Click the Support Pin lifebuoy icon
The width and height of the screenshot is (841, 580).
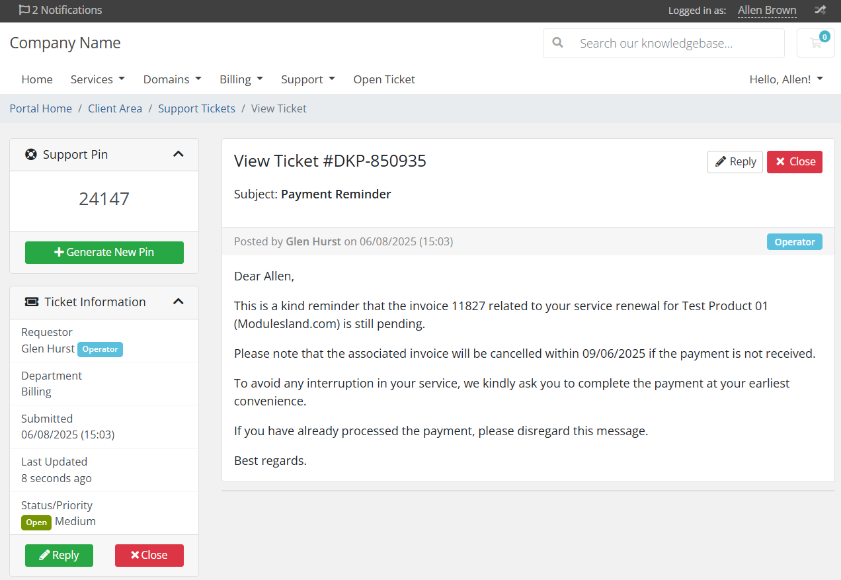point(31,155)
